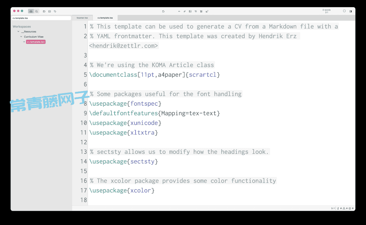Image resolution: width=366 pixels, height=225 pixels.
Task: Open the tag manager icon
Action: pos(55,11)
